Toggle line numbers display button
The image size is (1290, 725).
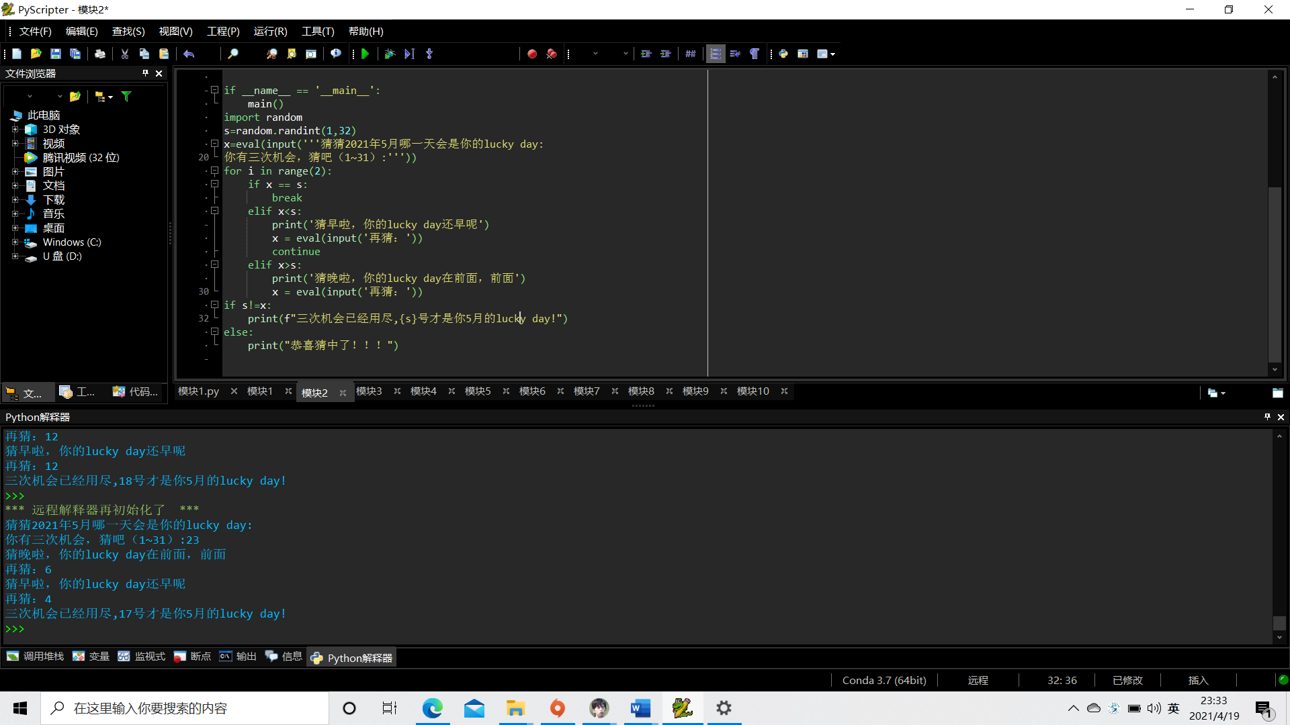716,54
